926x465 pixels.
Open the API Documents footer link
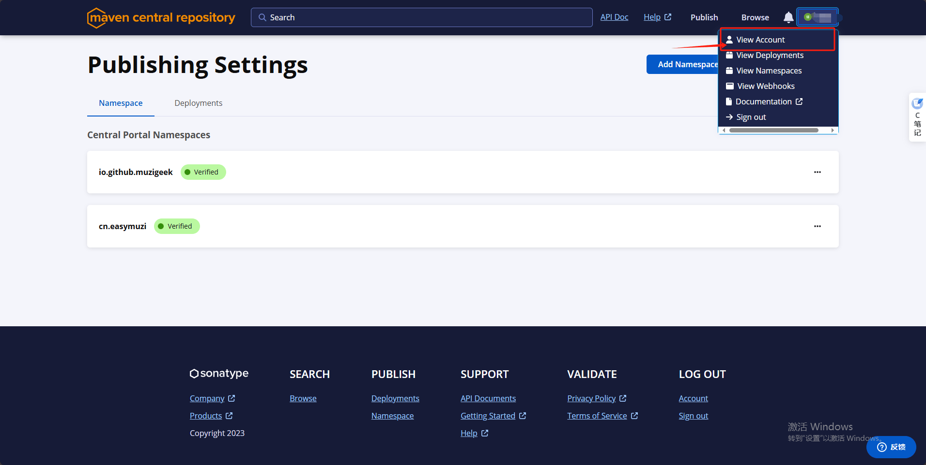coord(488,398)
